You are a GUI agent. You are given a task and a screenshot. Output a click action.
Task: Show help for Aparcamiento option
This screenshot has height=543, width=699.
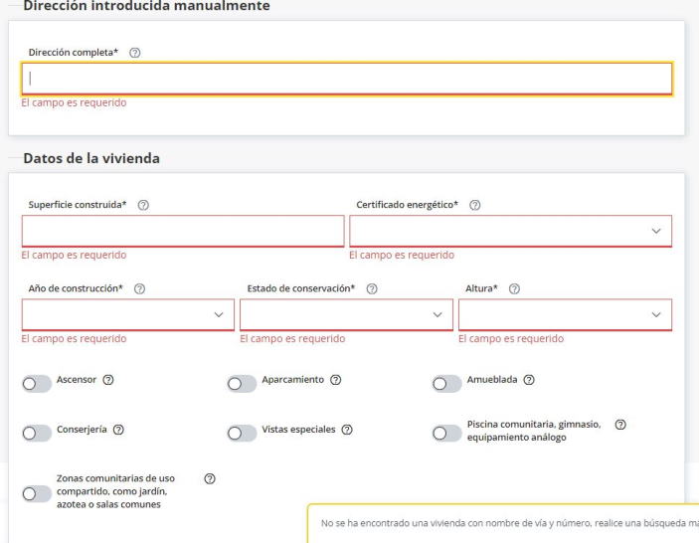pos(336,380)
